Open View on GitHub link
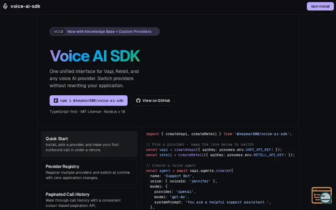 click(x=153, y=100)
